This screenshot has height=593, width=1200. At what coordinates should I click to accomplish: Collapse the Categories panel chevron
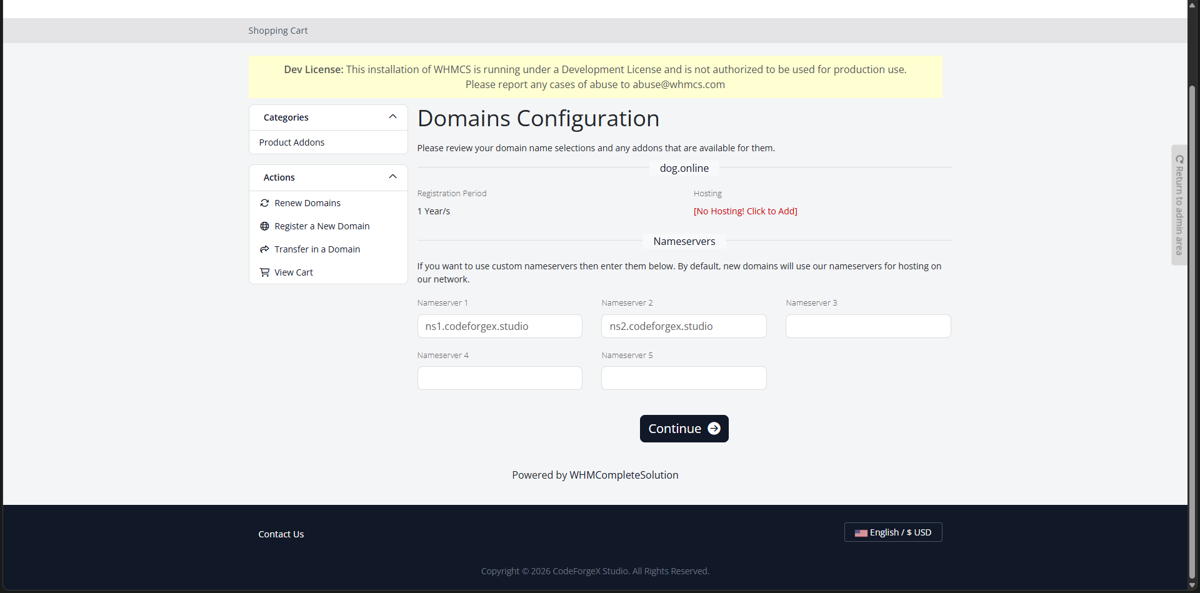click(392, 117)
